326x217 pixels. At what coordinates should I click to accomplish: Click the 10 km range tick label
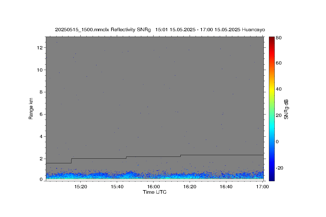[40, 70]
